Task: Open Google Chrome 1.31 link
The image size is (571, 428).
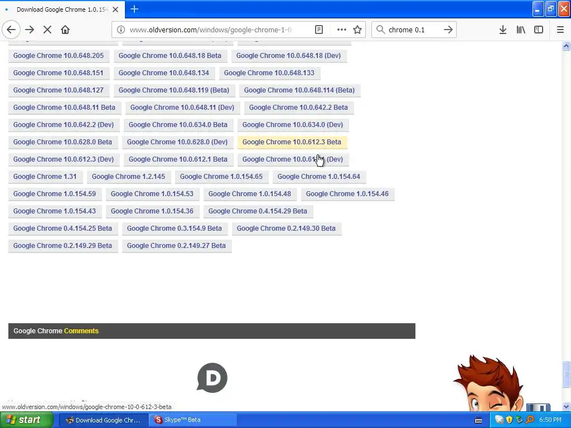Action: (45, 177)
